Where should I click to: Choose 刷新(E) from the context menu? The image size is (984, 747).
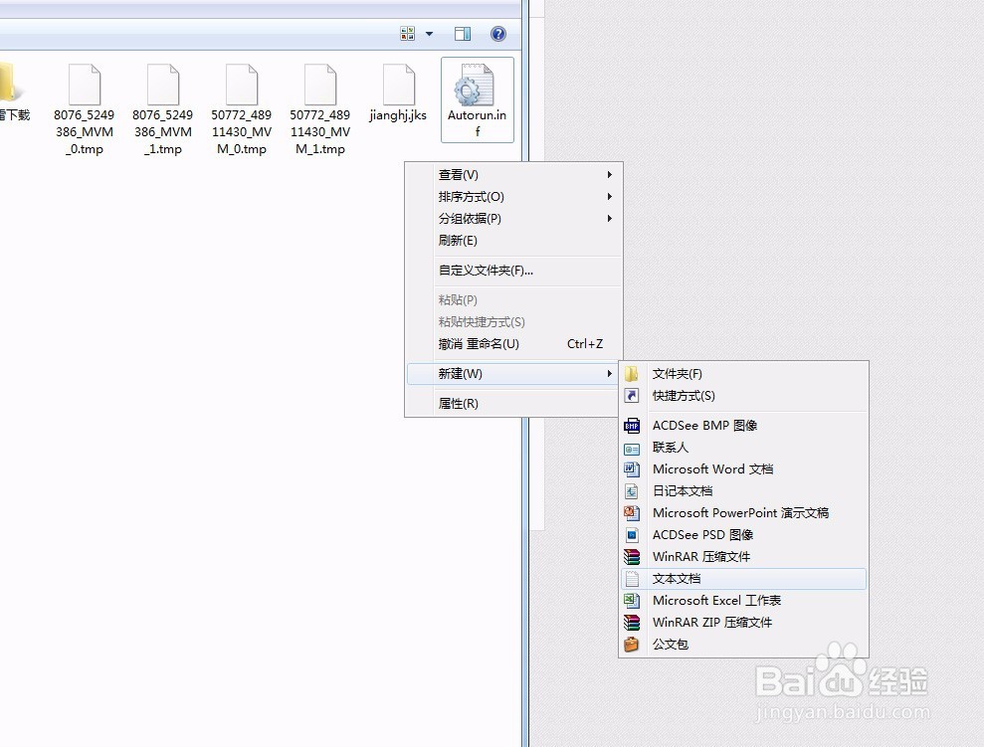tap(513, 241)
